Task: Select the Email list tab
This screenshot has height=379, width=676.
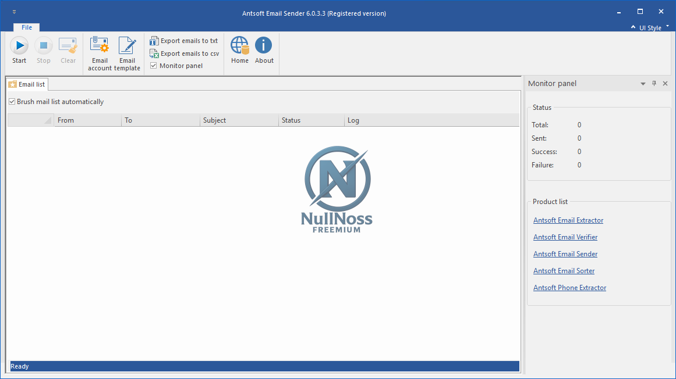Action: tap(27, 84)
